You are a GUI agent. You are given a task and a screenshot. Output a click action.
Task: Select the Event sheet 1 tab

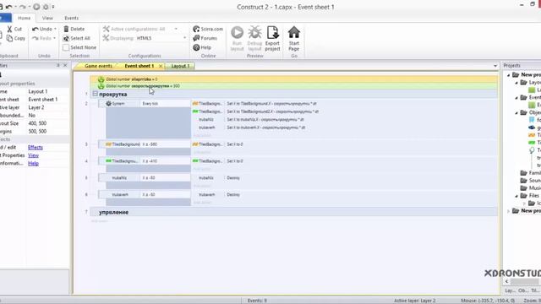click(139, 66)
